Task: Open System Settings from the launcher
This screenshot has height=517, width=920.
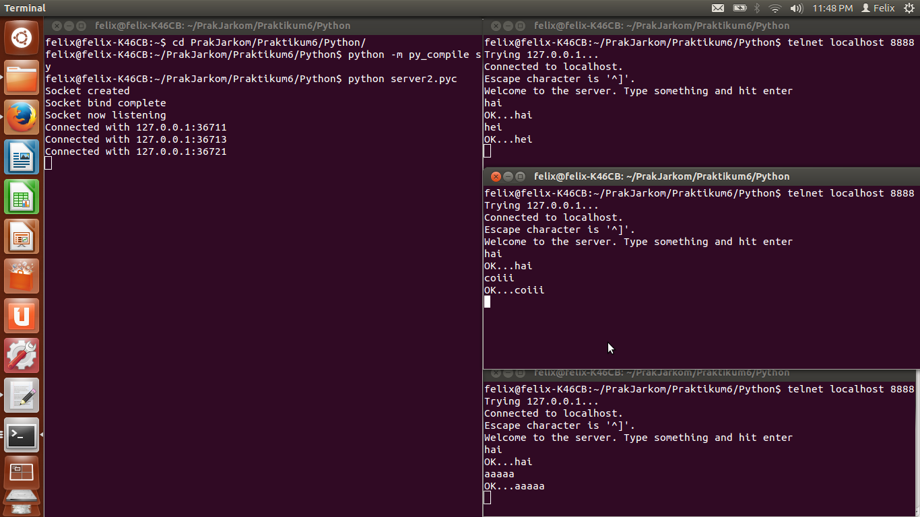Action: point(22,356)
